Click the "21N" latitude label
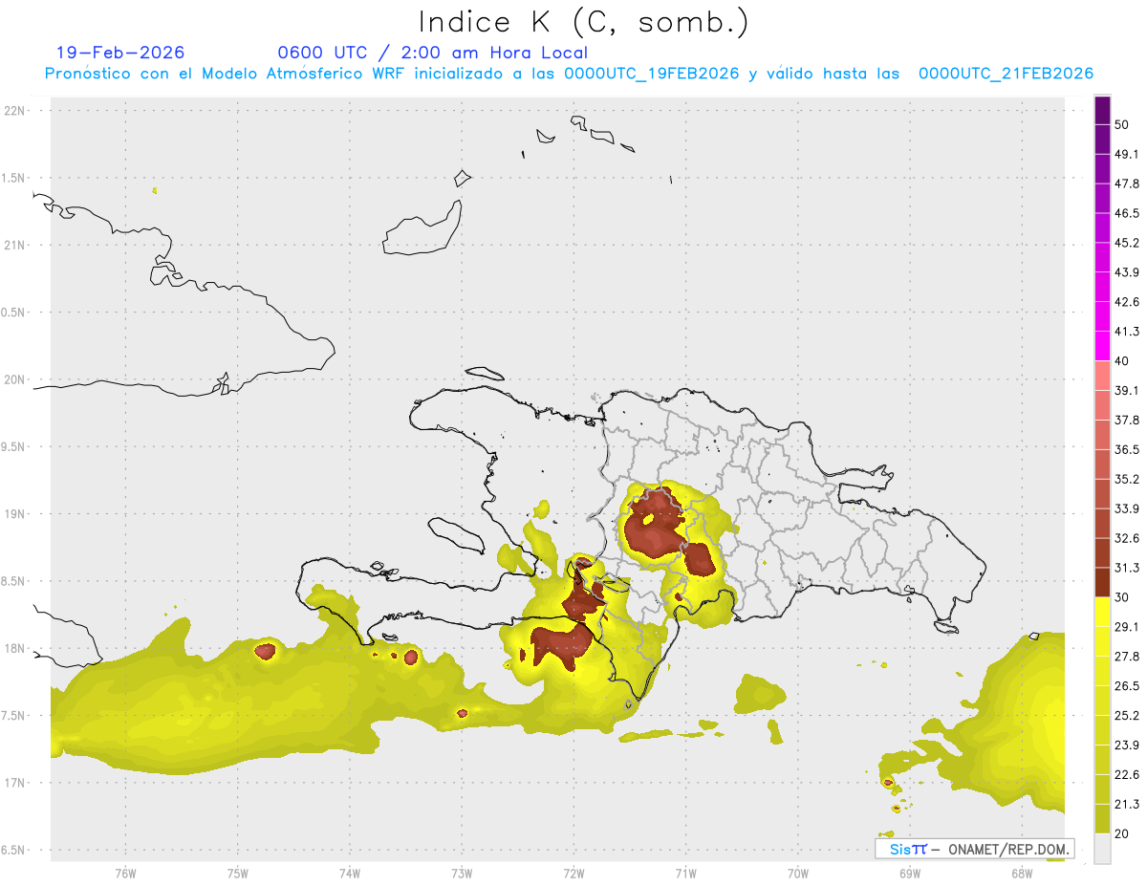Viewport: 1147px width, 886px height. pos(15,245)
